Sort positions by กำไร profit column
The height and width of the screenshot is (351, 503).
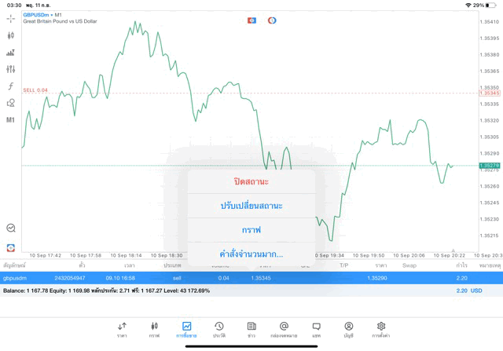[x=461, y=265]
